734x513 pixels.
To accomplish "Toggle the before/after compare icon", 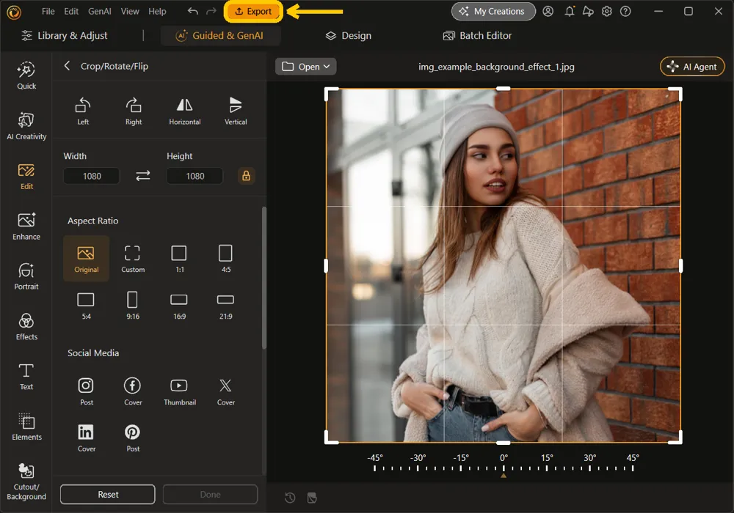I will point(312,498).
